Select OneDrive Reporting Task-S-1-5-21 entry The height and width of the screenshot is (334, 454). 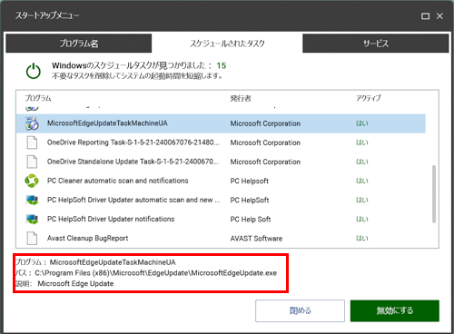(133, 142)
